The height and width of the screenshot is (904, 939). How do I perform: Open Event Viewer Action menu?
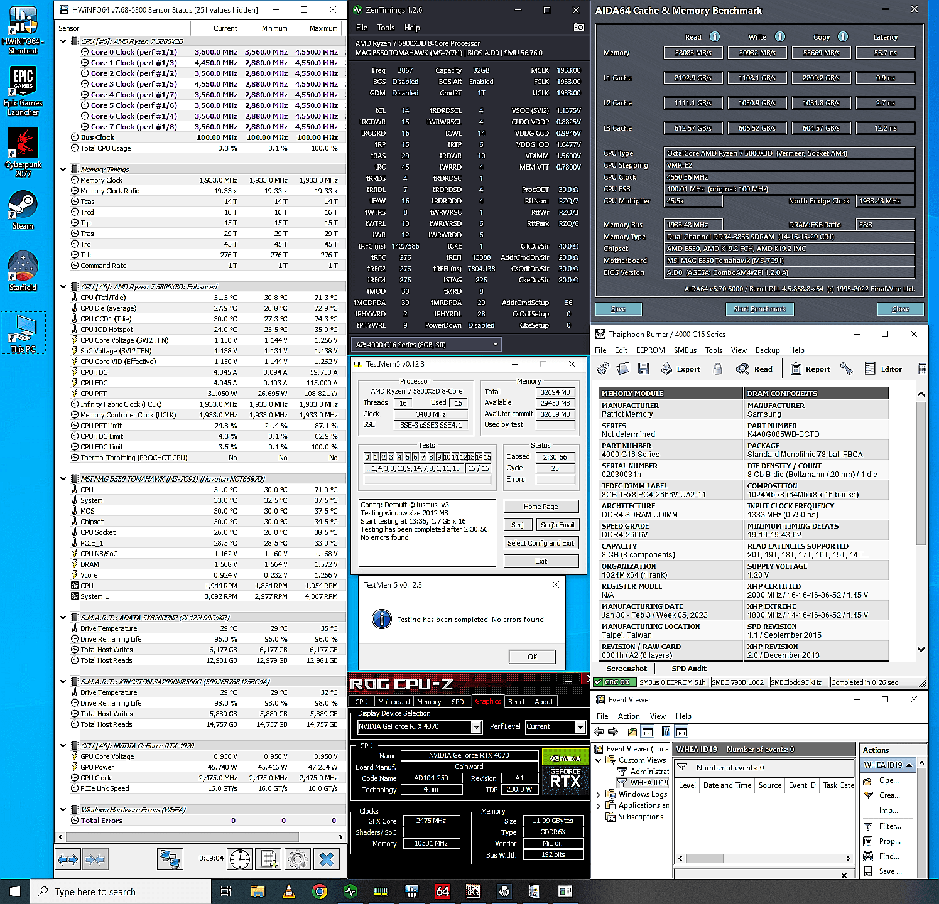[629, 716]
